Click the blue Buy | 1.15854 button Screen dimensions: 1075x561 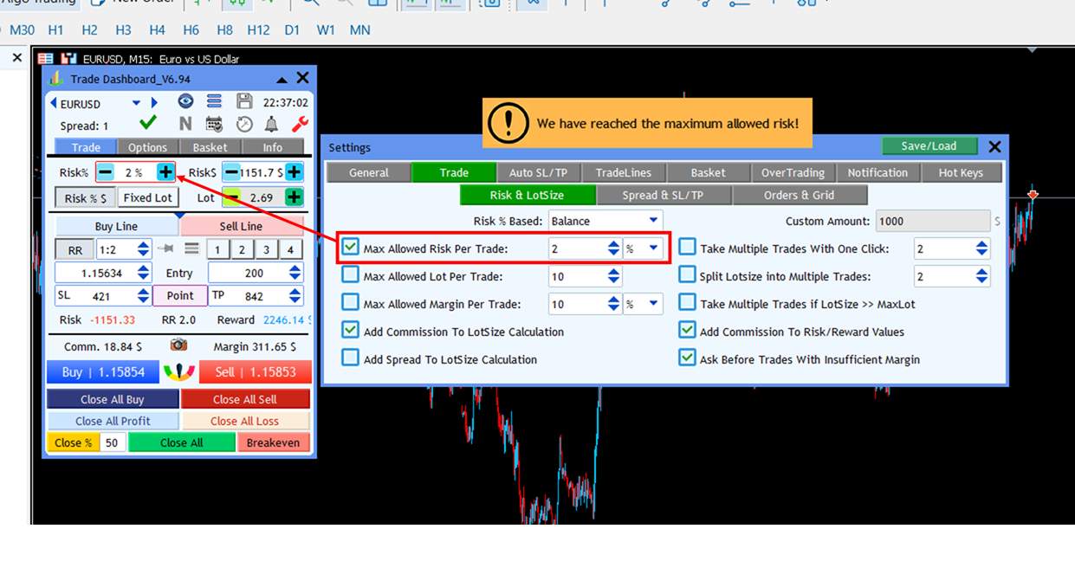click(x=103, y=371)
